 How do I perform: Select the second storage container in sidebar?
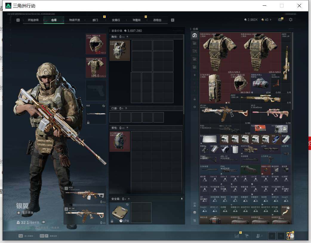tap(195, 43)
